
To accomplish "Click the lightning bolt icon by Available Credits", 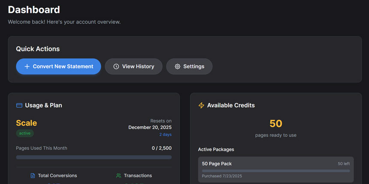I will [201, 105].
